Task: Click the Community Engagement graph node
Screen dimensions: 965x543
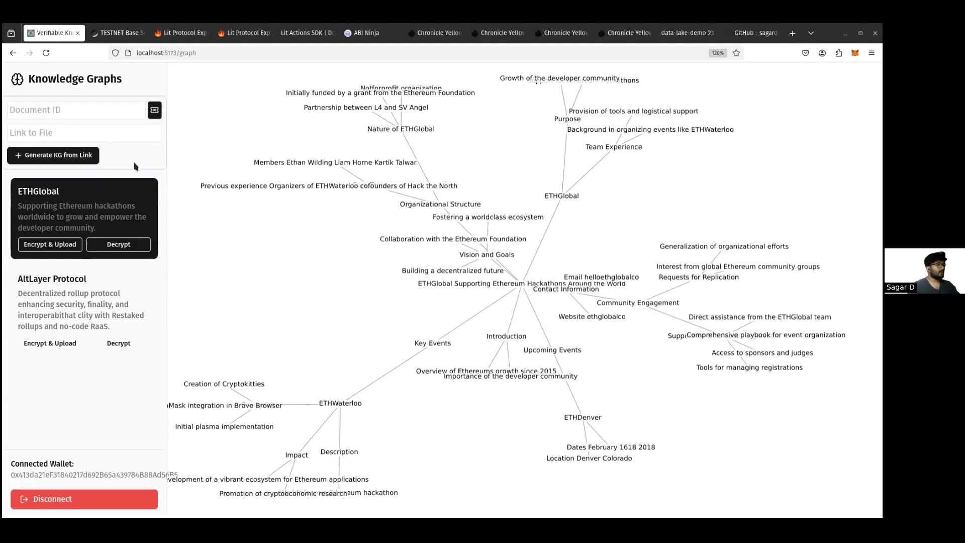Action: tap(638, 303)
